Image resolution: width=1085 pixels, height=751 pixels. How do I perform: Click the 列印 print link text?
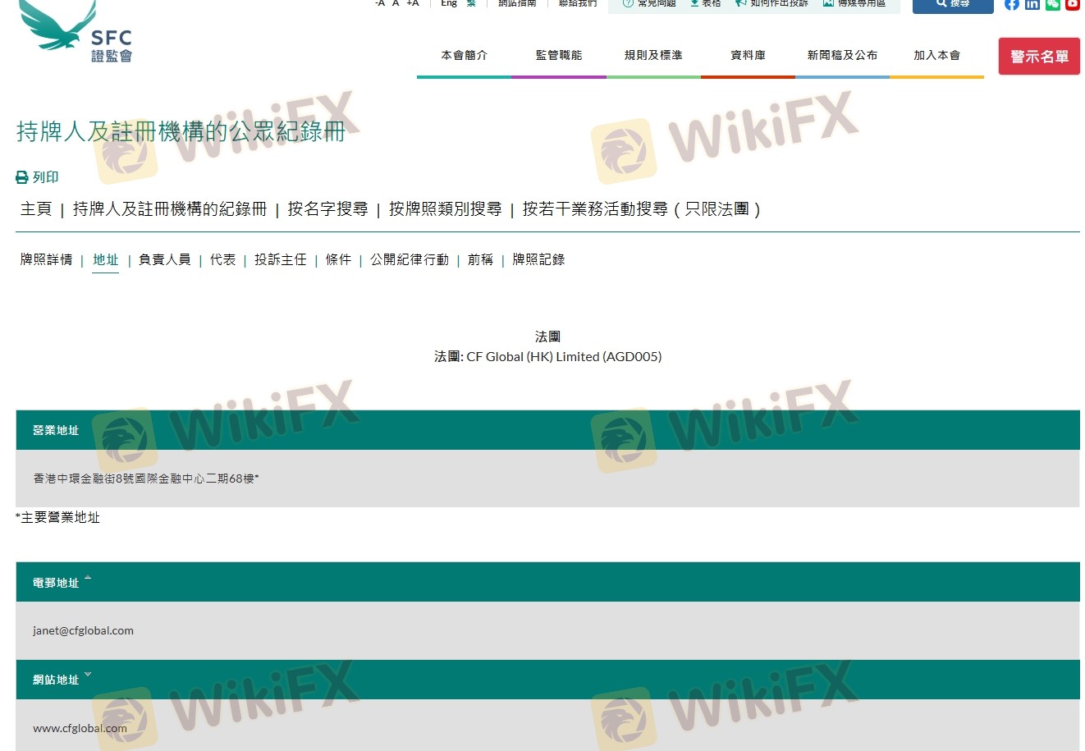click(x=46, y=177)
